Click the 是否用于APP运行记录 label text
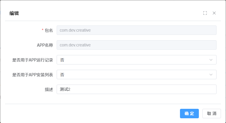The height and width of the screenshot is (123, 226). pyautogui.click(x=32, y=60)
